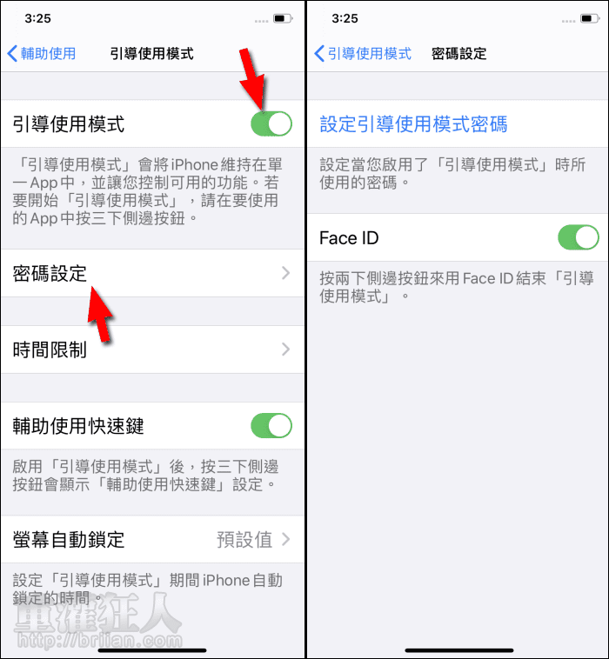Tap the back chevron beside 輔助使用
The height and width of the screenshot is (659, 609).
[x=13, y=53]
